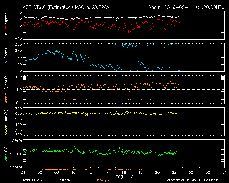Image resolution: width=229 pixels, height=183 pixels.
Task: Click the '200' tick on Speed axis
Action: click(19, 135)
